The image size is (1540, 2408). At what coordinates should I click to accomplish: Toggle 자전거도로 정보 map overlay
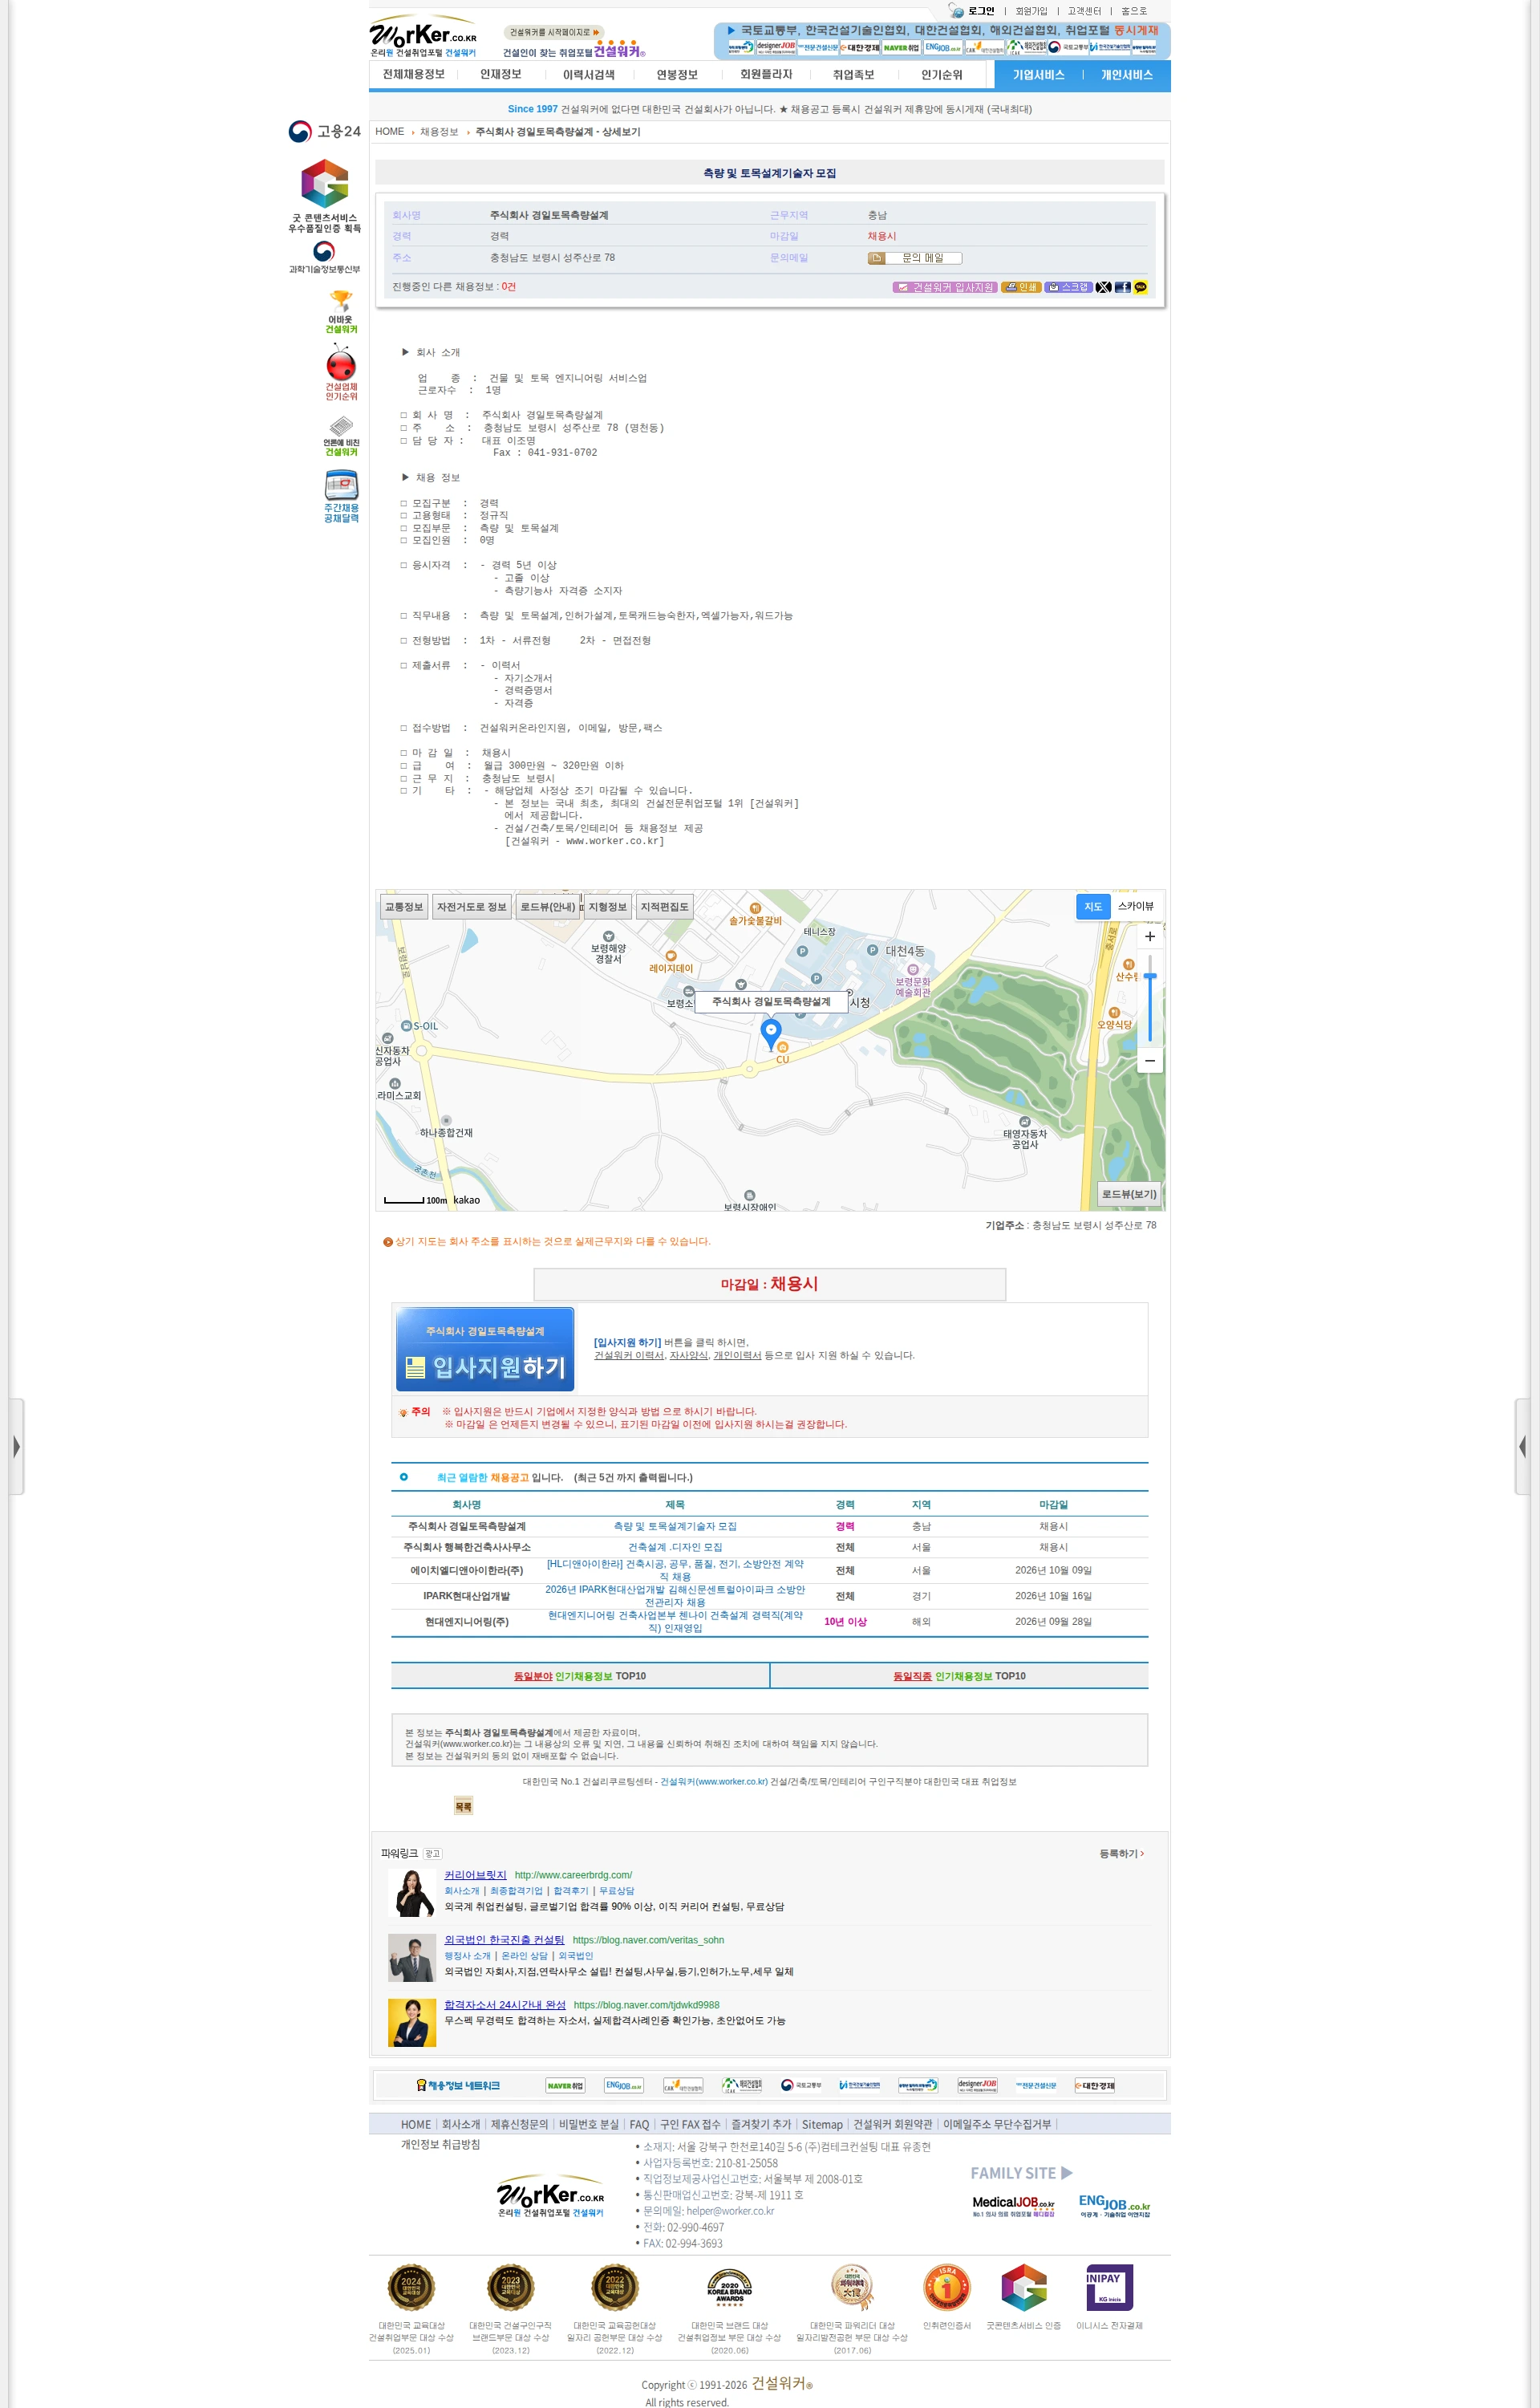(x=472, y=907)
